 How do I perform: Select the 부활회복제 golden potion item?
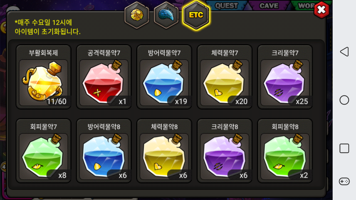coord(43,77)
